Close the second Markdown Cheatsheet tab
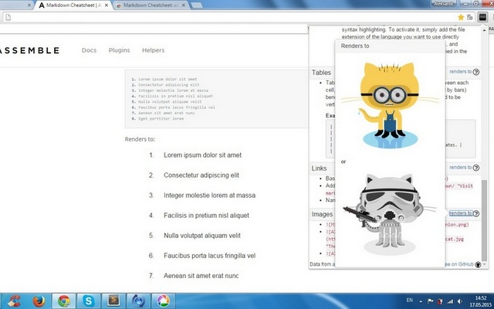Viewport: 494px width, 309px height. [184, 5]
